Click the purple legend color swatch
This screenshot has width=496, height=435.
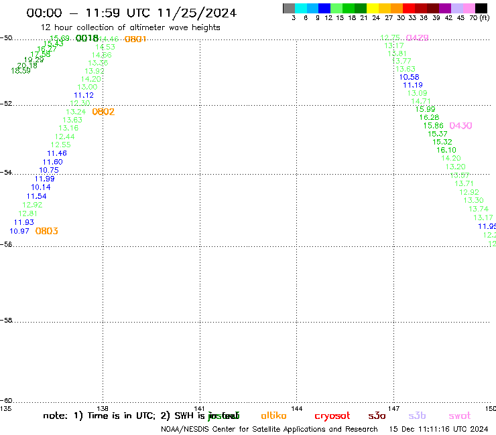pos(445,8)
